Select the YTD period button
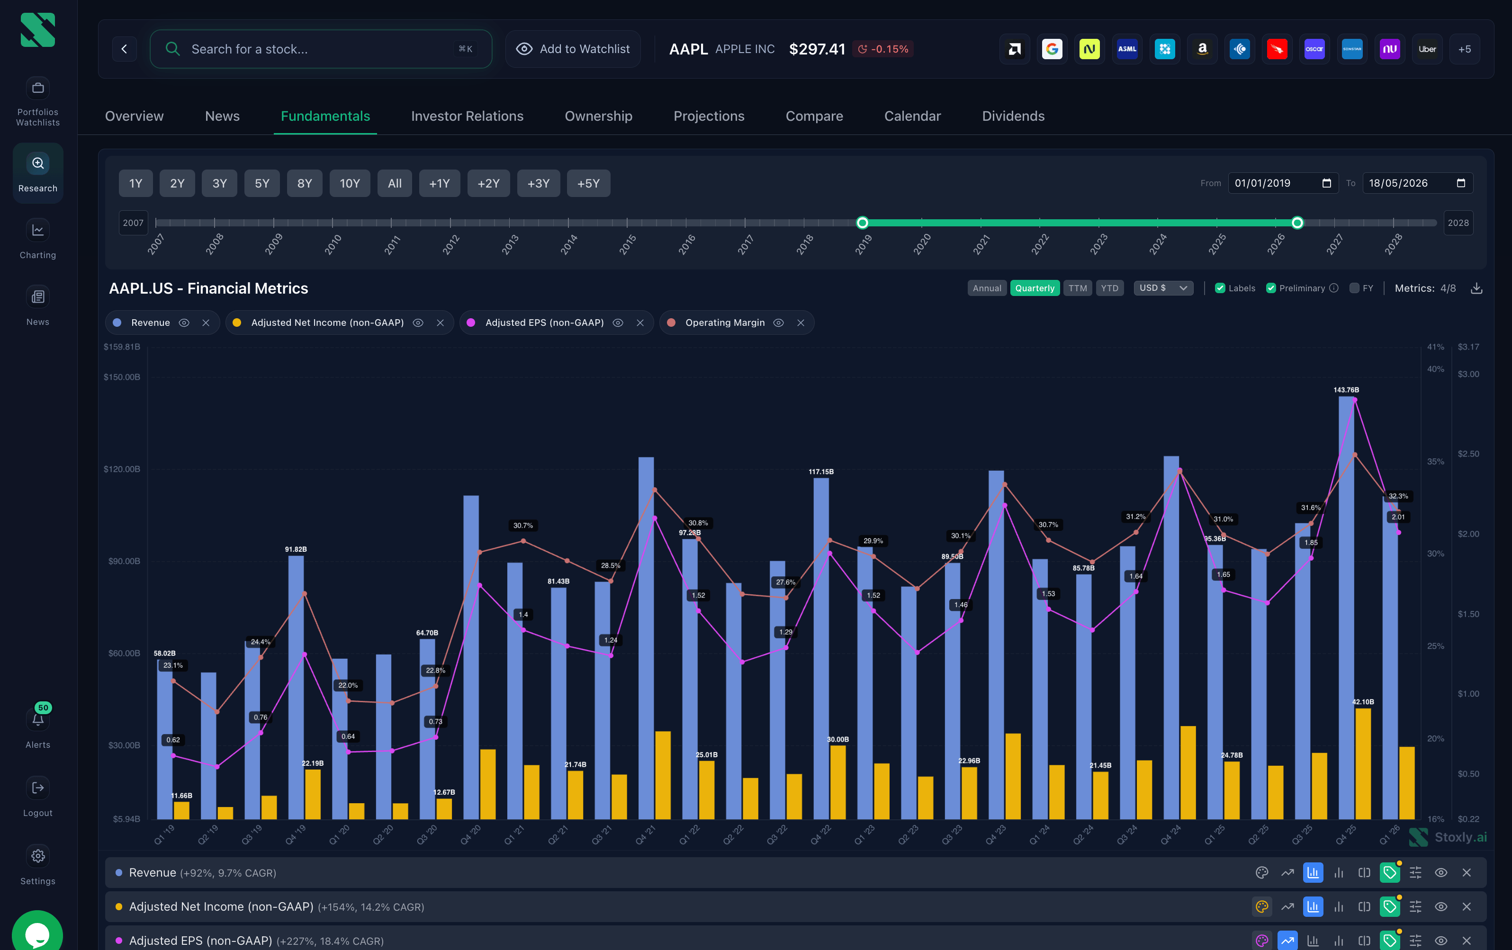 pyautogui.click(x=1109, y=288)
